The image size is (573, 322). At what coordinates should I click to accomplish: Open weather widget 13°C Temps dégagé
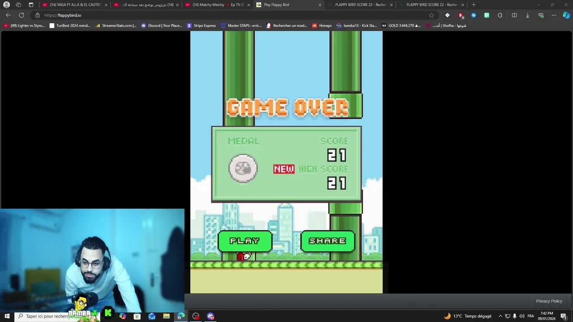coord(468,316)
